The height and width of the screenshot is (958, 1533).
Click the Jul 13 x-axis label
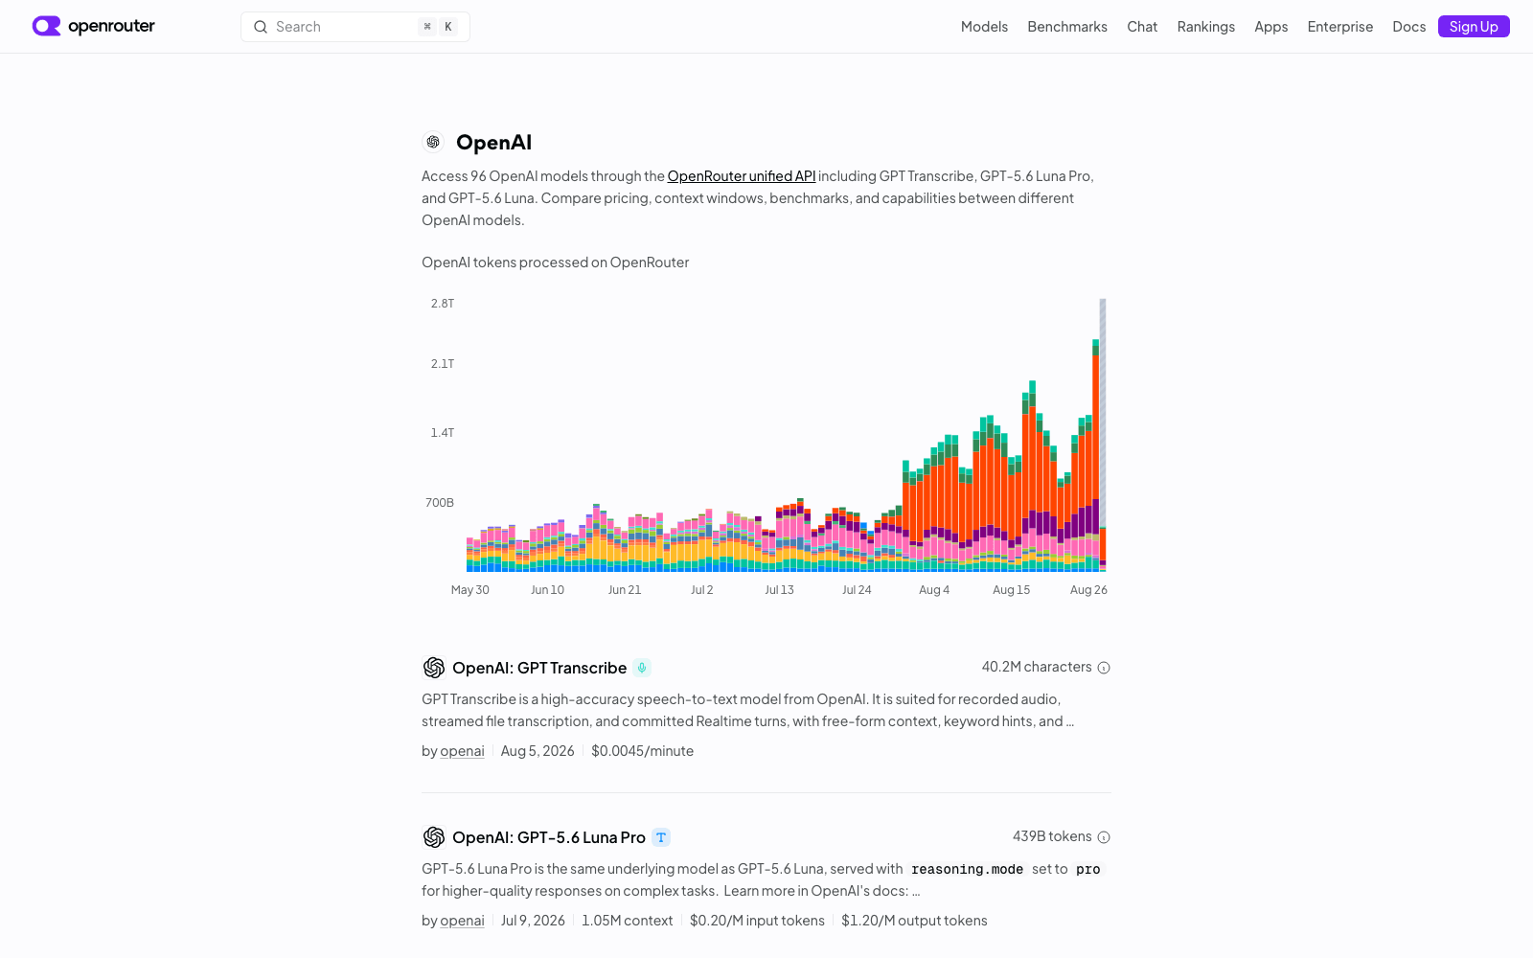tap(779, 590)
